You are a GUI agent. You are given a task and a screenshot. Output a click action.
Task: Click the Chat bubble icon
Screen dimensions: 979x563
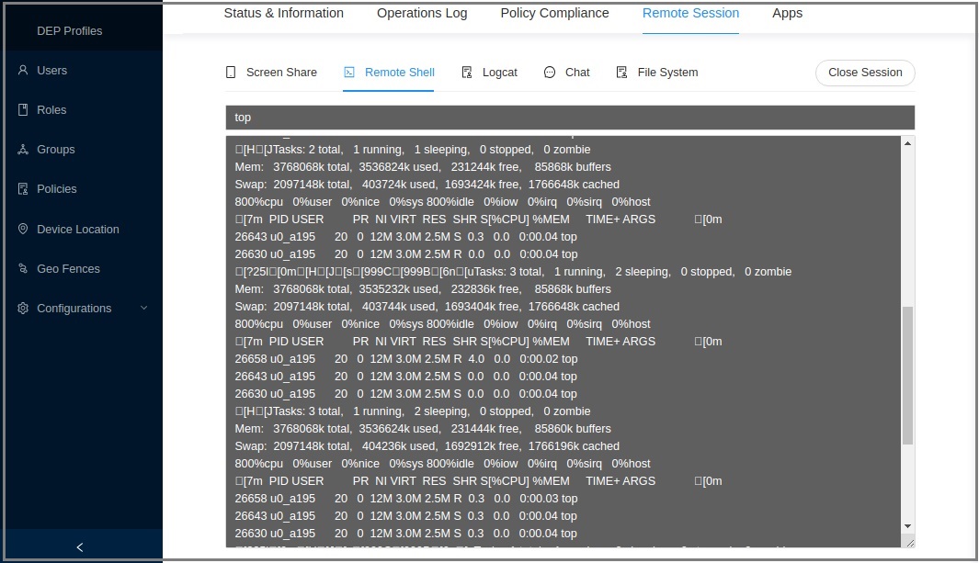(550, 73)
